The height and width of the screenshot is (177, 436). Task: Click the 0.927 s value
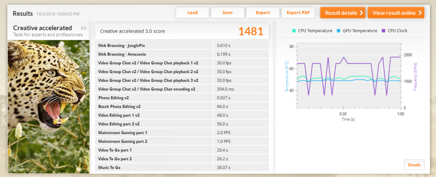click(223, 98)
